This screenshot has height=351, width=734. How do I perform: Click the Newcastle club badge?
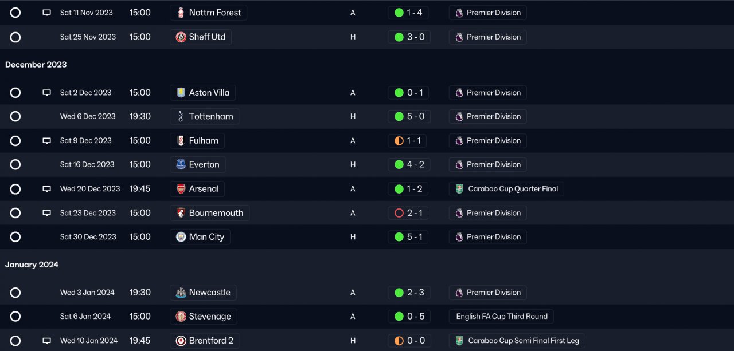coord(181,293)
